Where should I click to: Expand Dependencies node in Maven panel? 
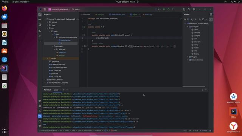(x=188, y=60)
